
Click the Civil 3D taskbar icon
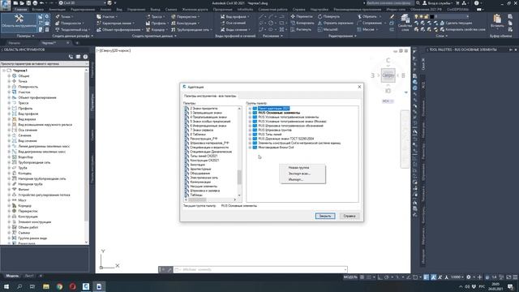tap(86, 286)
